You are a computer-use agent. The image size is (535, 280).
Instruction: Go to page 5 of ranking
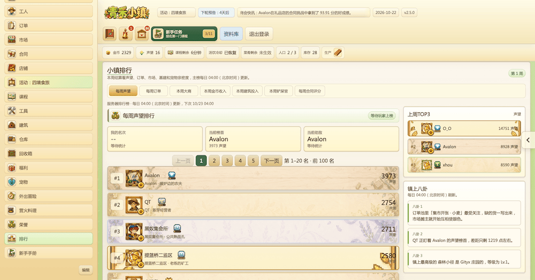tap(253, 161)
